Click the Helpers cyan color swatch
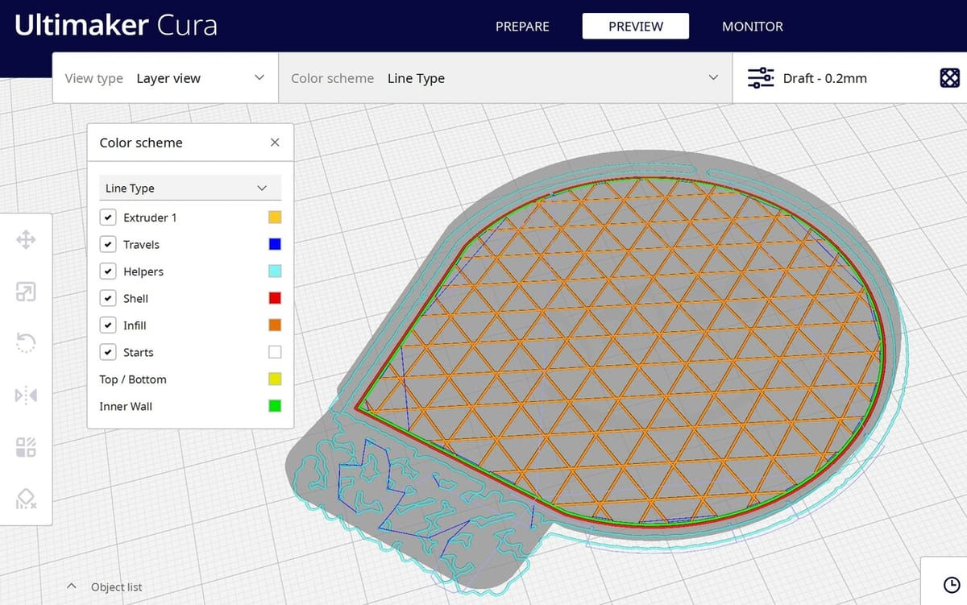Image resolution: width=967 pixels, height=605 pixels. (x=275, y=271)
